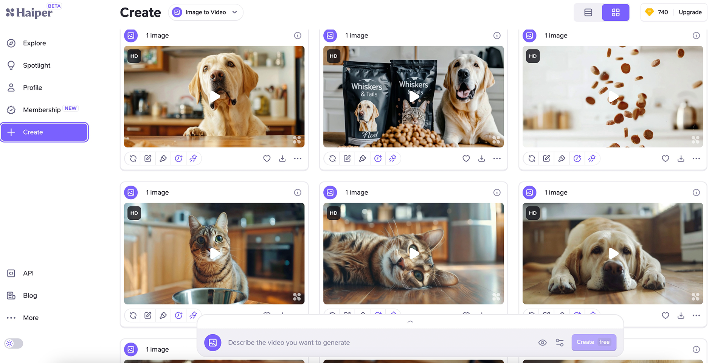Viewport: 726px width, 363px height.
Task: Open info icon on falling kibble card
Action: (696, 36)
